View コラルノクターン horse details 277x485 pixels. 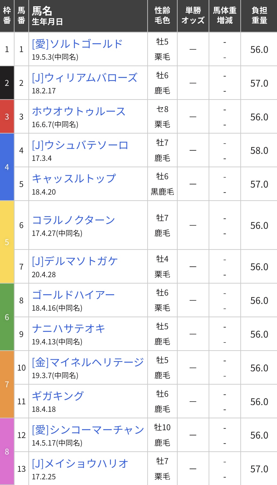[x=73, y=220]
